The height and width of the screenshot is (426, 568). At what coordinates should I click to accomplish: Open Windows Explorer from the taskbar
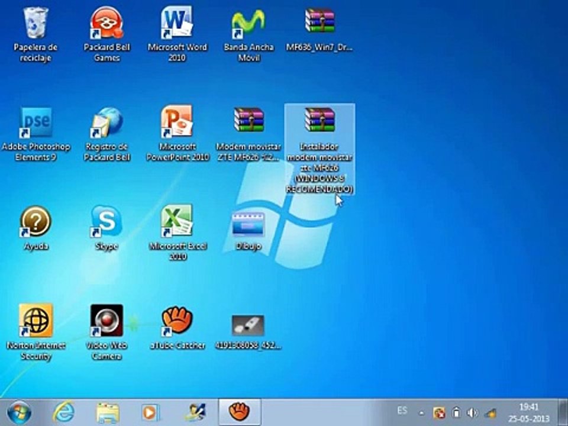coord(108,412)
